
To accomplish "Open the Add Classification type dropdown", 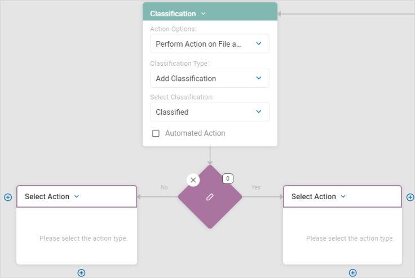I will [210, 78].
